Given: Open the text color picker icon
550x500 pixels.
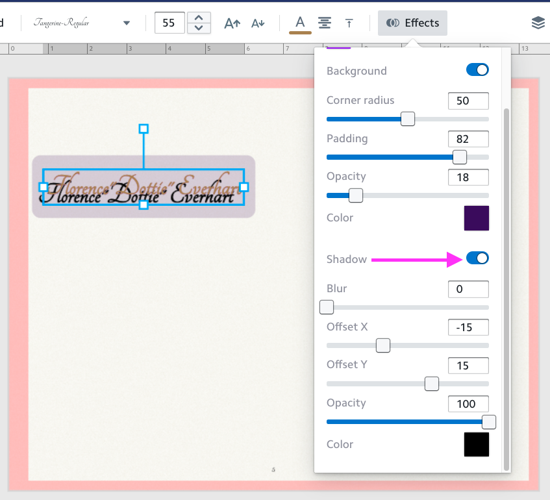Looking at the screenshot, I should [300, 23].
